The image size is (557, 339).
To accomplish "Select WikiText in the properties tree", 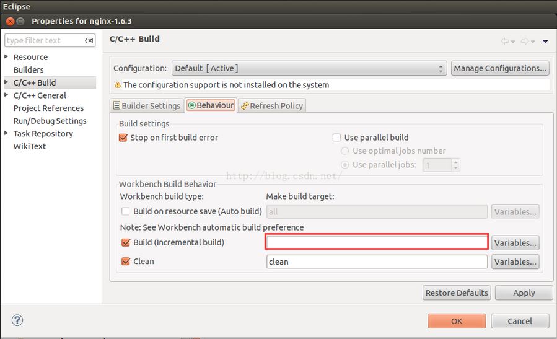I will [30, 146].
